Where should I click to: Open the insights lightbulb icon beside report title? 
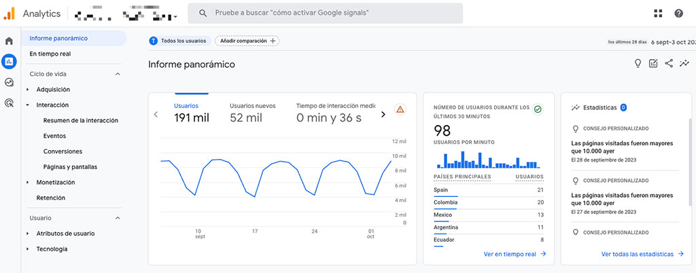pos(638,64)
